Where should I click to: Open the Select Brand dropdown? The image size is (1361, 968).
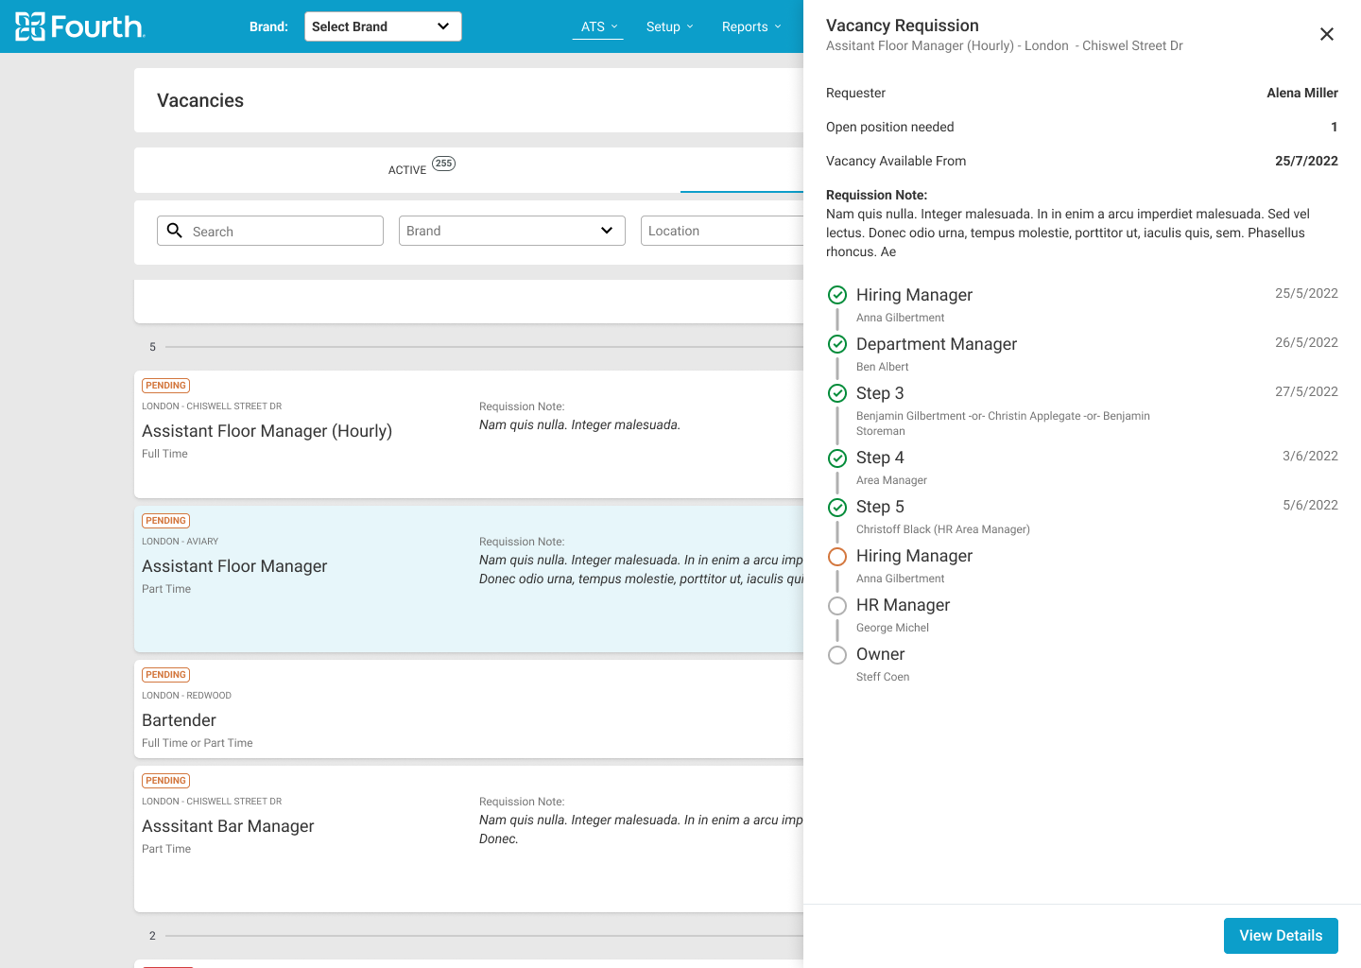click(383, 26)
